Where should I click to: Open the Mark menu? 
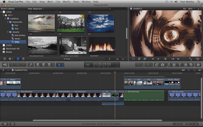[50, 2]
